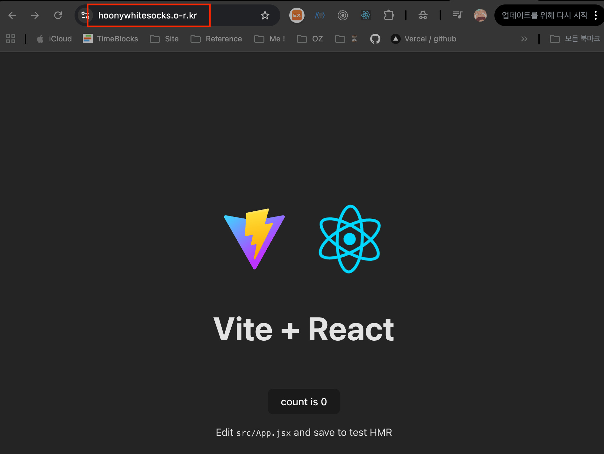Viewport: 604px width, 454px height.
Task: Bookmark this page with the star icon
Action: [265, 15]
